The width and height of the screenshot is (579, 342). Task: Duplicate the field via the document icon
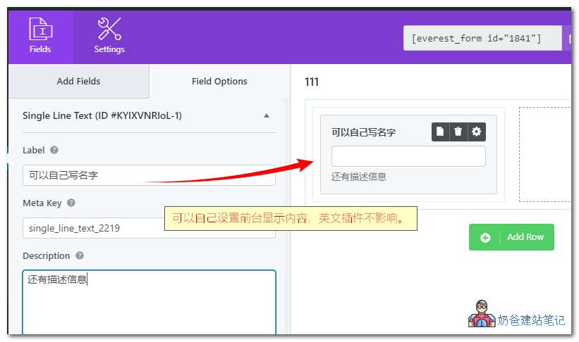440,132
